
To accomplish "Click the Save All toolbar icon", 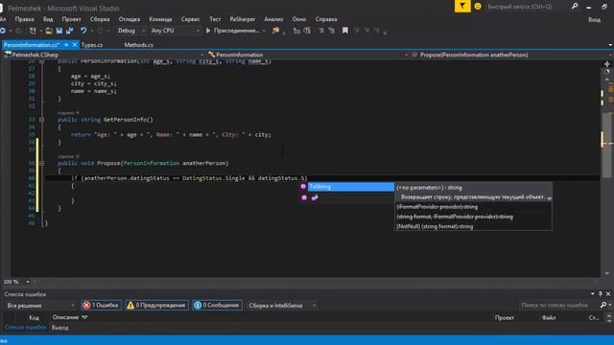I will [70, 31].
